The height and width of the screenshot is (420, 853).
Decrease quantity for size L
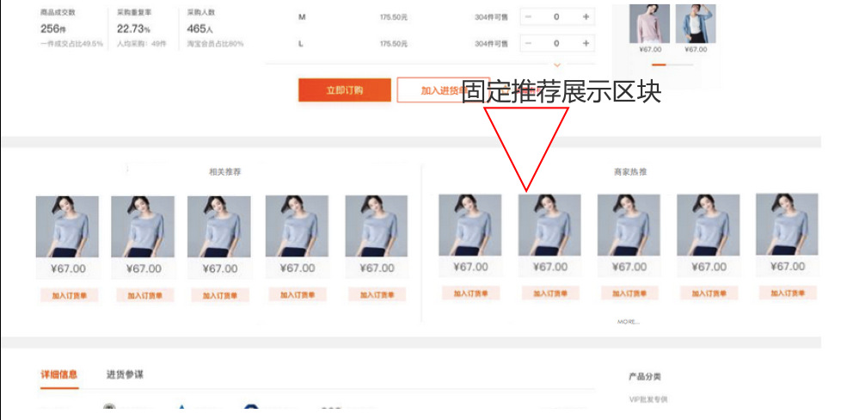click(528, 43)
